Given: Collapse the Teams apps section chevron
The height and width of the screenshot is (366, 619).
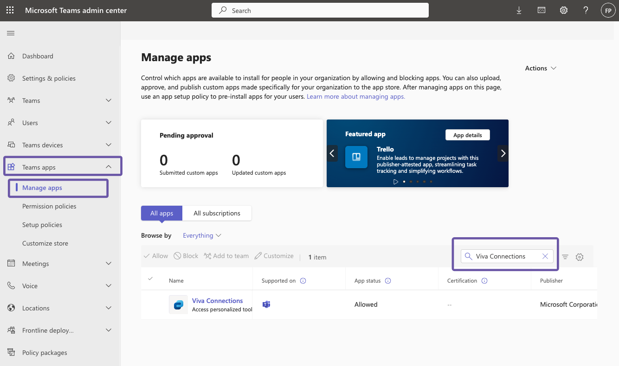Looking at the screenshot, I should pos(109,167).
